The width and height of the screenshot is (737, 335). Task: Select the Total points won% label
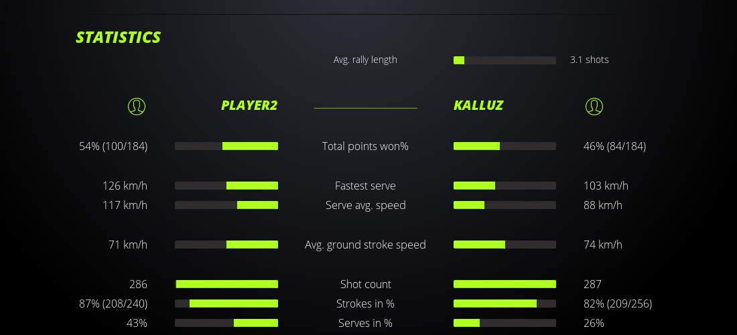point(365,146)
